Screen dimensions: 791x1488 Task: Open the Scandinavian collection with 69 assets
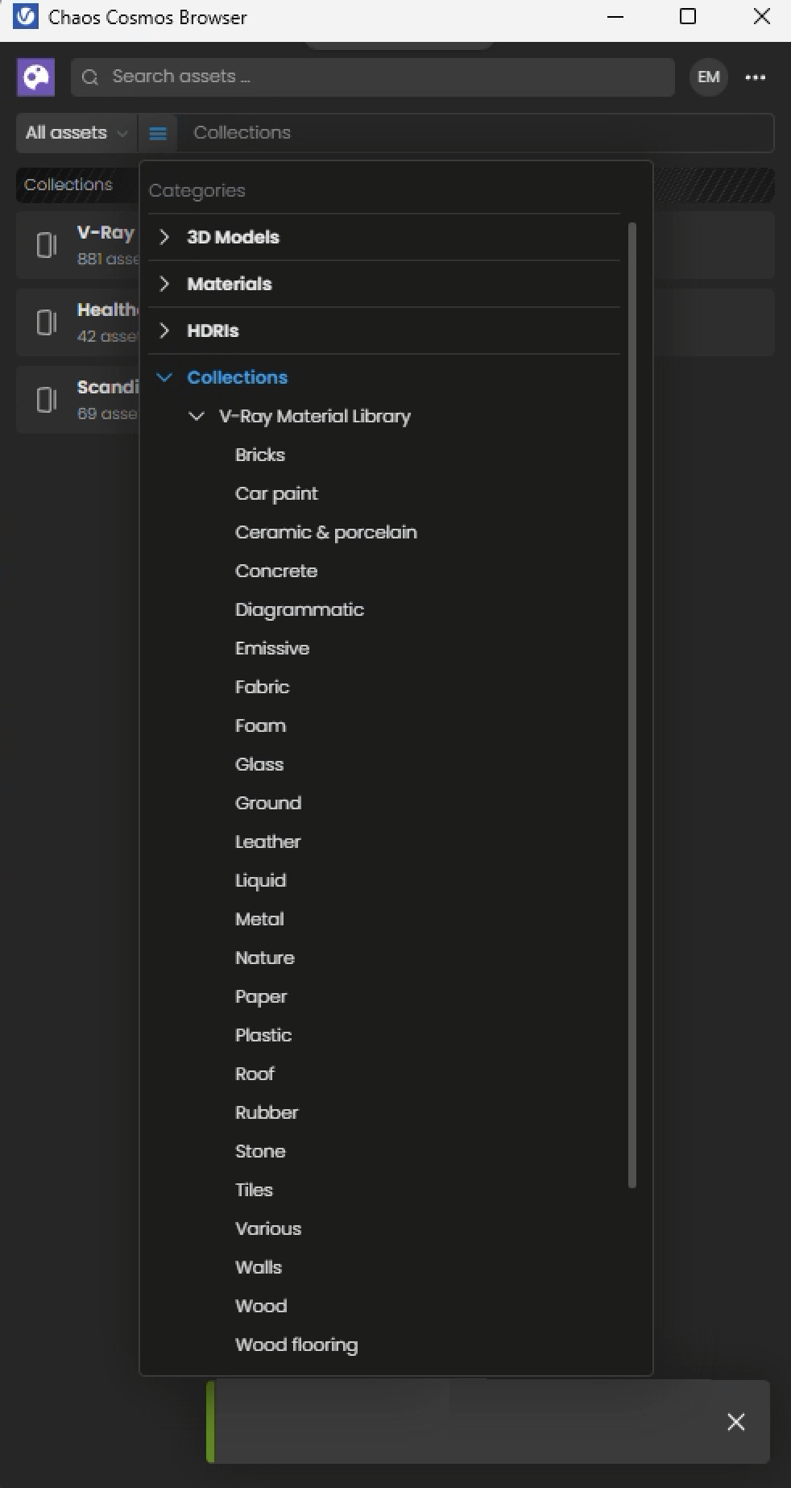[78, 400]
